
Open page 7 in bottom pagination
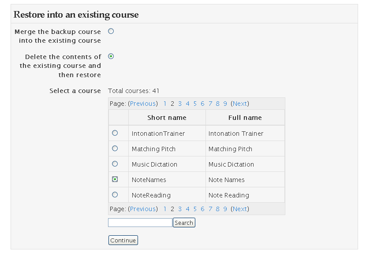210,209
